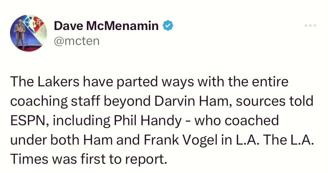Click the phrase "coaching staff" in the tweet
Image resolution: width=328 pixels, height=173 pixels.
pos(56,101)
